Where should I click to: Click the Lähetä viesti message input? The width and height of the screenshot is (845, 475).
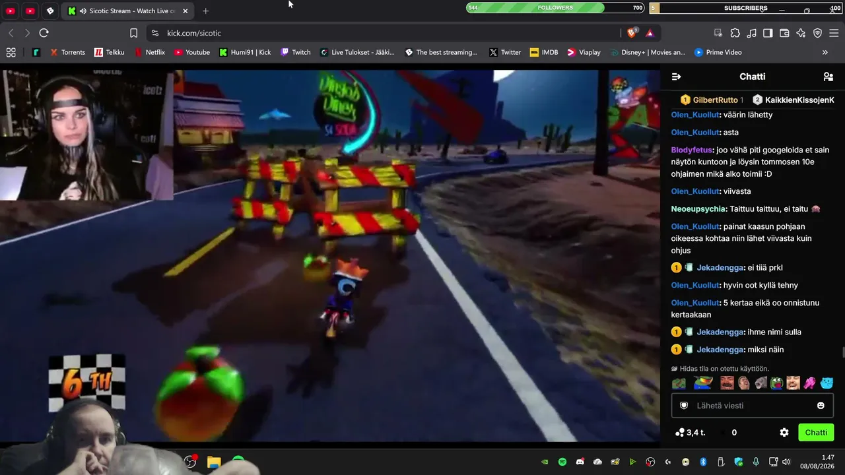coord(752,406)
